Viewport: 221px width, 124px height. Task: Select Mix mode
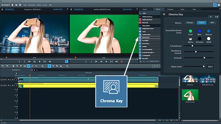(212, 23)
